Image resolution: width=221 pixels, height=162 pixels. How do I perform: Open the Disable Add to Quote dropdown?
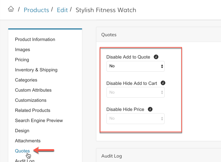click(135, 66)
